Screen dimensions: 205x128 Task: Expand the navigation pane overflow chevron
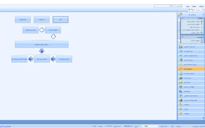pyautogui.click(x=203, y=118)
